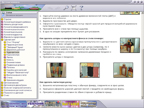This screenshot has height=108, width=144.
Task: Open Варианты оформления section
Action: tap(14, 37)
